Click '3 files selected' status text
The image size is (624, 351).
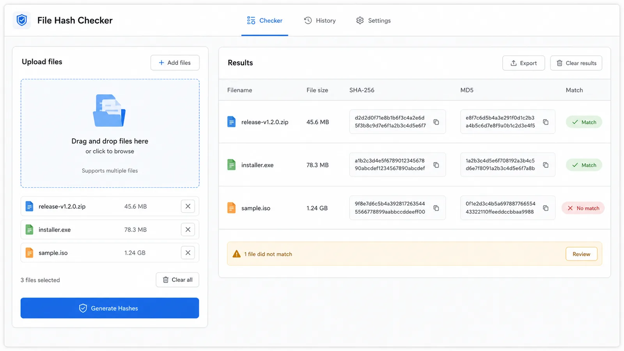40,280
